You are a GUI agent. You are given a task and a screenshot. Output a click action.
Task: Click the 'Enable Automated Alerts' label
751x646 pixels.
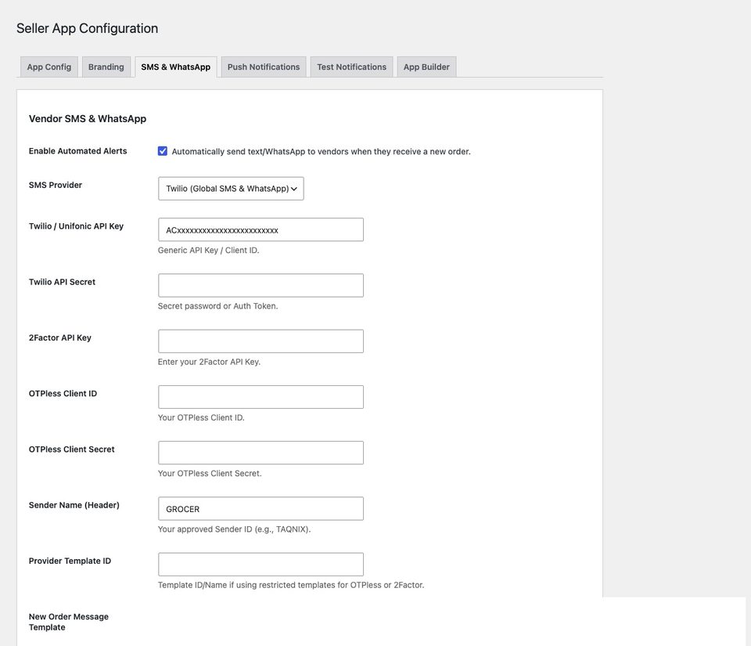click(77, 151)
